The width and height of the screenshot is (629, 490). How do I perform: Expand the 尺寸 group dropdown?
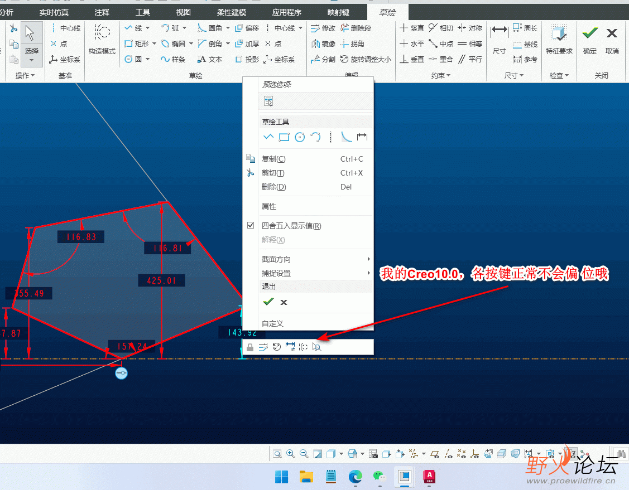[514, 75]
